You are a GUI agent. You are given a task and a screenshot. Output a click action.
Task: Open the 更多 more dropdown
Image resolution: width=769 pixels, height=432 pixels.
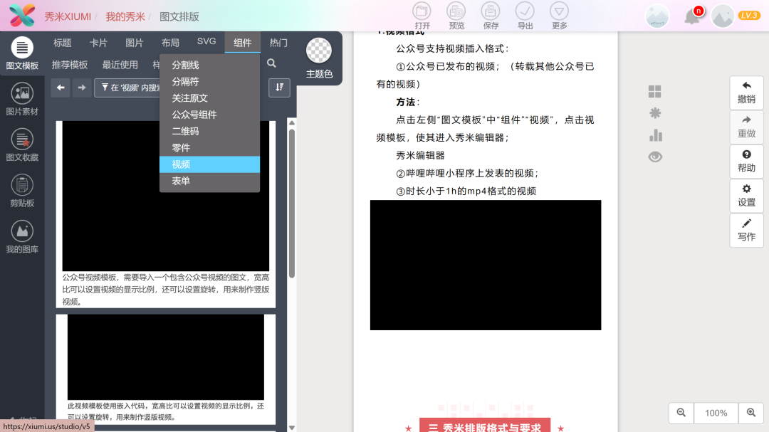[559, 16]
